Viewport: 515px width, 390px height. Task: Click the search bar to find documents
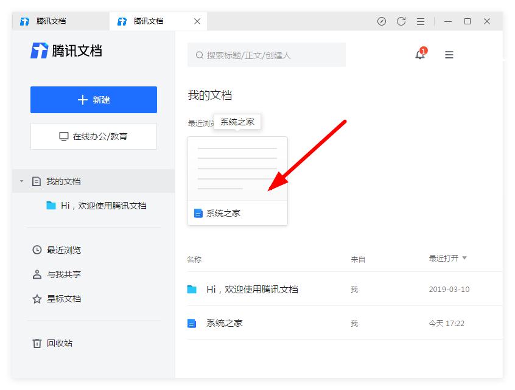[266, 55]
